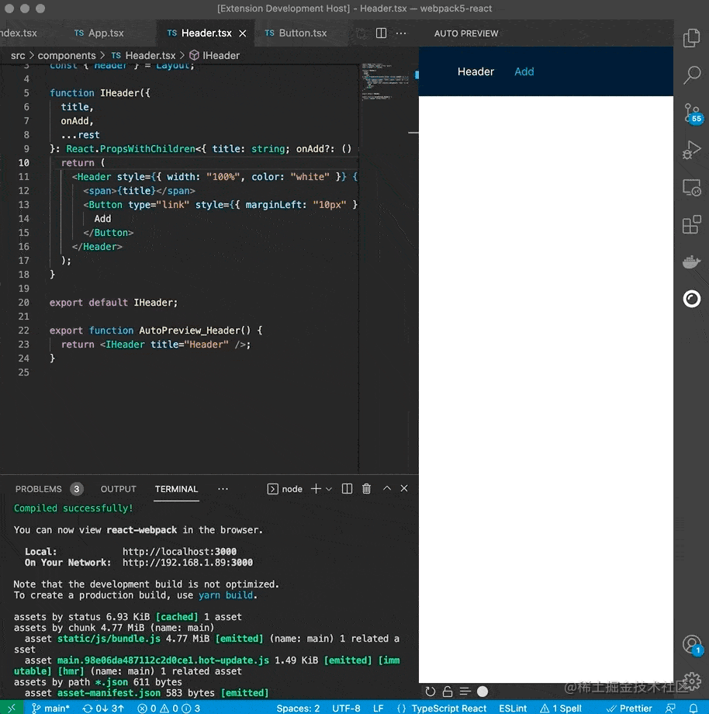Open the Search view in sidebar
The height and width of the screenshot is (714, 709).
(691, 75)
